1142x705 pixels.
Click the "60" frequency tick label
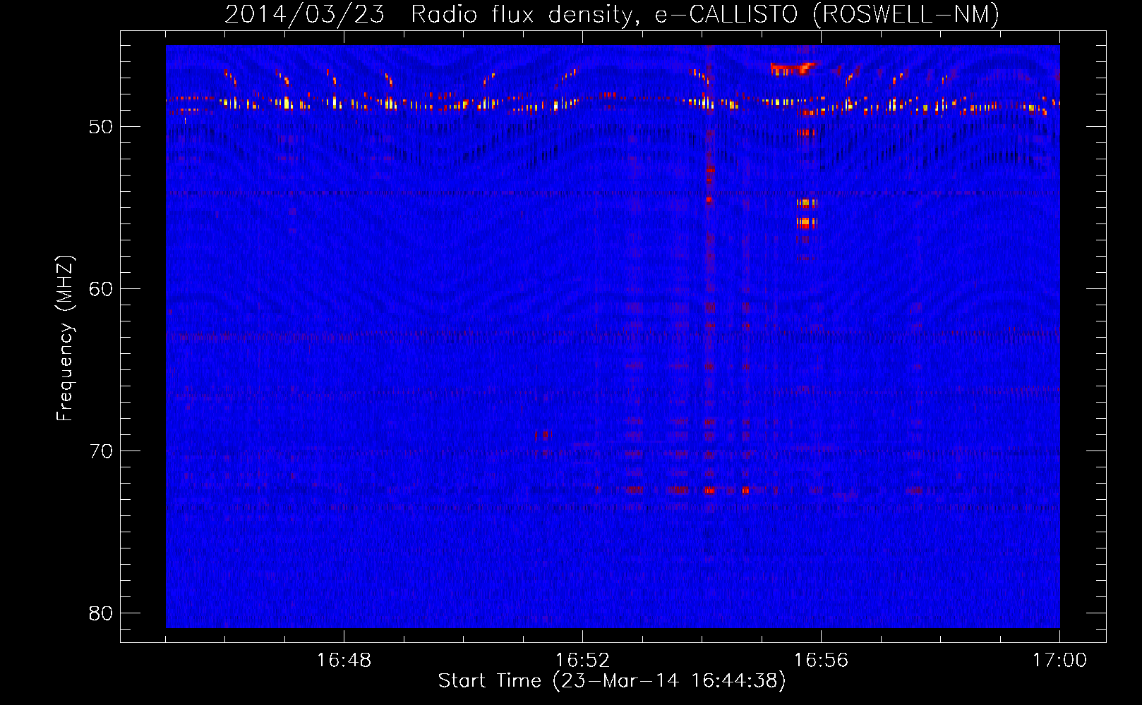point(101,289)
